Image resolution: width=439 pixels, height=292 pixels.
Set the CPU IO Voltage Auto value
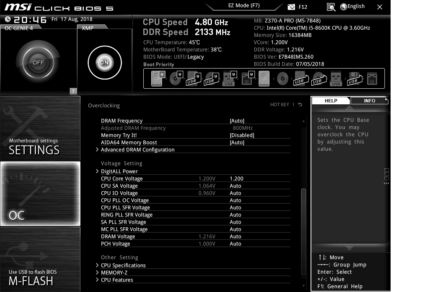coord(236,193)
